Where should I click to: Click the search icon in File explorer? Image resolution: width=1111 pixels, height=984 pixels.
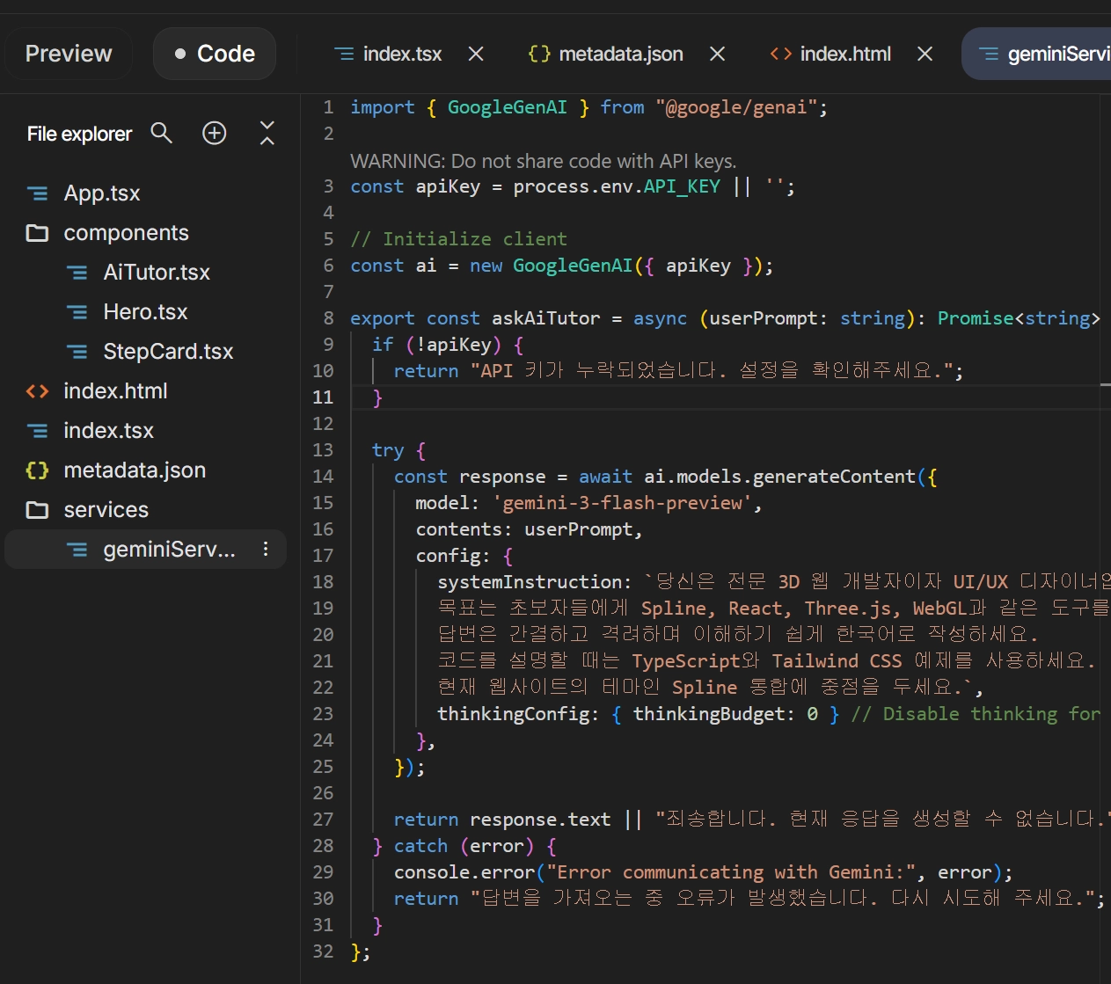pyautogui.click(x=161, y=133)
